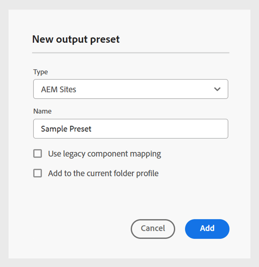Click the "Type" field label

coord(41,72)
